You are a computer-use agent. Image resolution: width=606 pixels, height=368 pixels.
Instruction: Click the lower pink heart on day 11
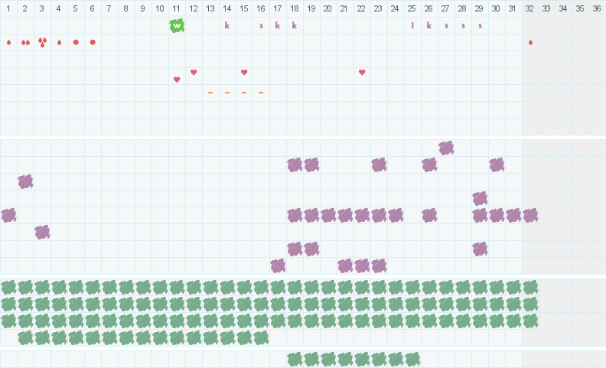pos(177,80)
